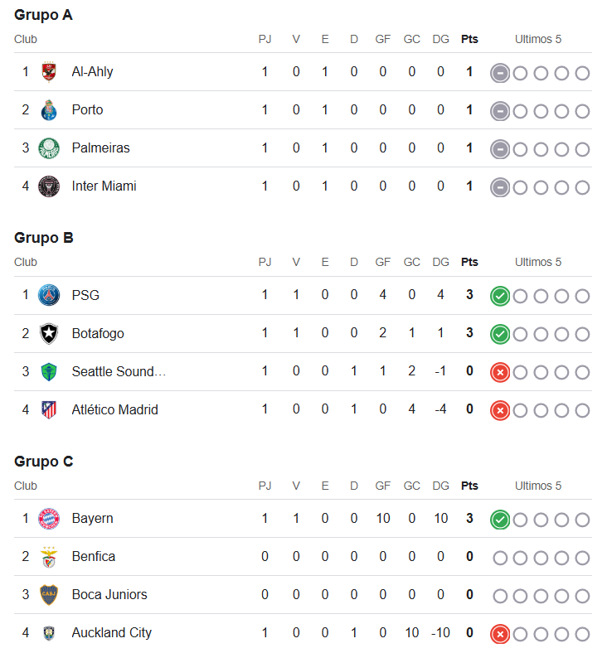Click the Inter Miami crest icon
612x653 pixels.
49,186
